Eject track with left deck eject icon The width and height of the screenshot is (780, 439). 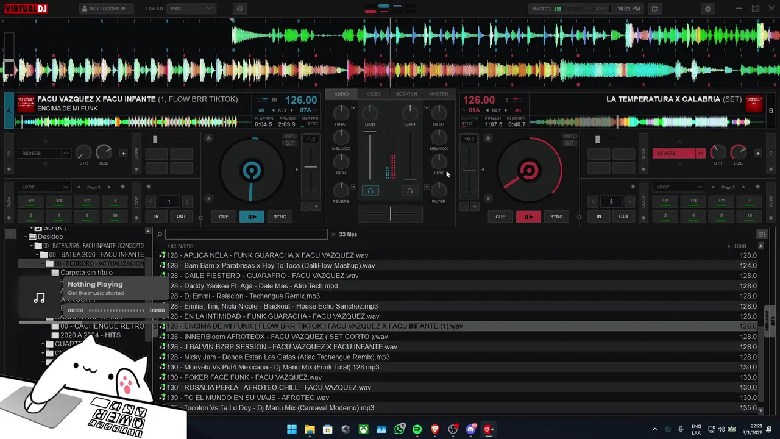tap(208, 138)
